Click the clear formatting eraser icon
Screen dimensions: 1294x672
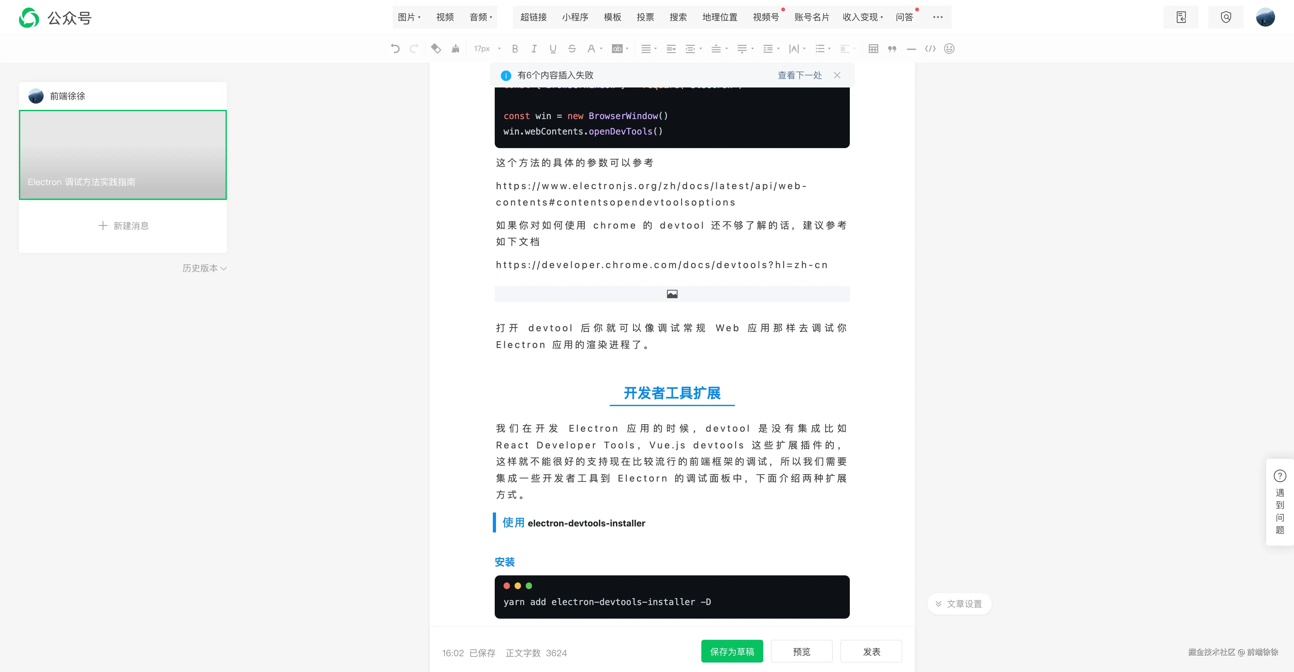(x=436, y=49)
